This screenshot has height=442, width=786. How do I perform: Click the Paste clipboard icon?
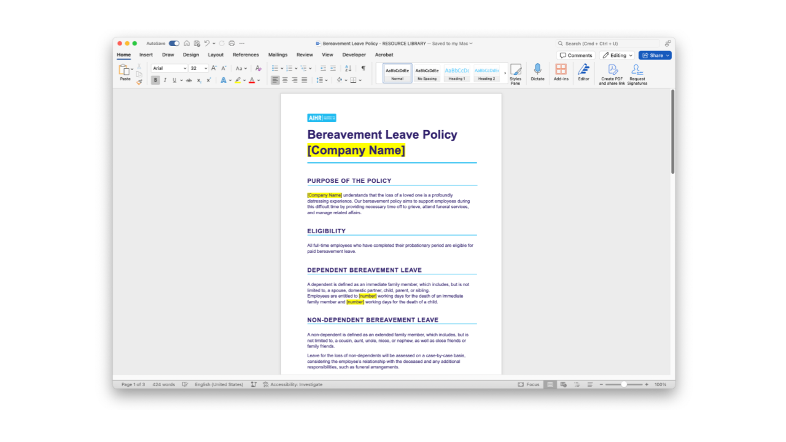tap(124, 70)
